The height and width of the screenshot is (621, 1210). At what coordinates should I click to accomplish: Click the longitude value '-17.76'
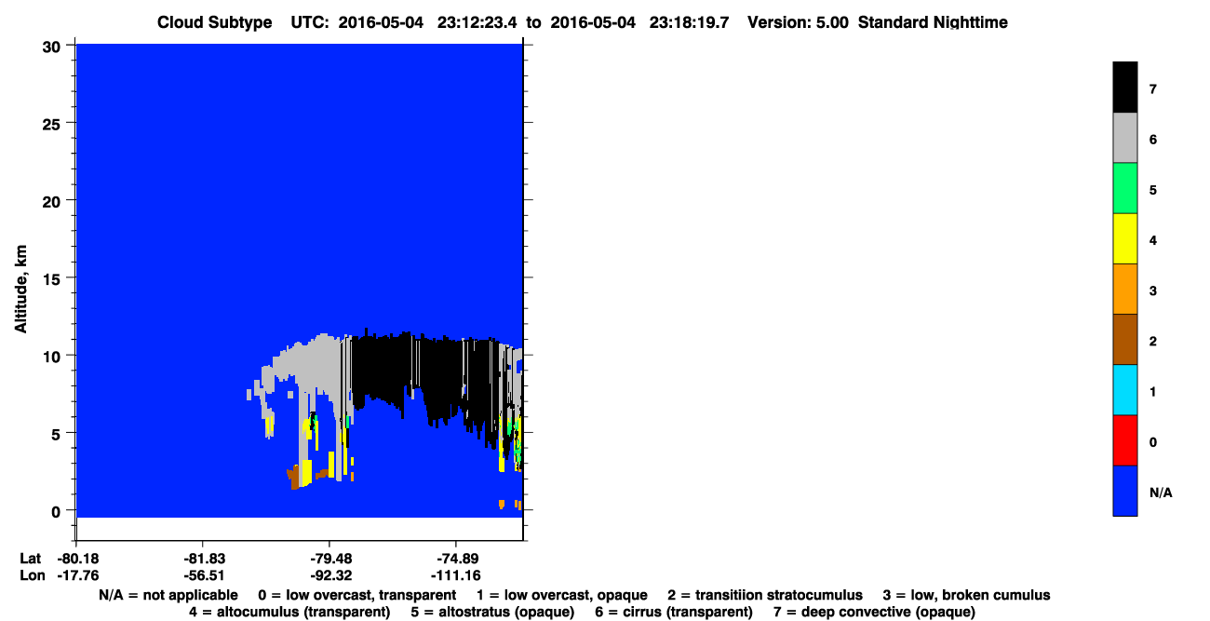click(x=76, y=575)
